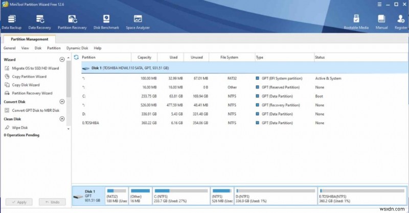409x213 pixels.
Task: Open the Partition menu
Action: point(54,48)
